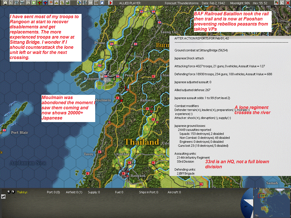Click 'Ground combat at Sittang Bridge' report line

(x=201, y=50)
